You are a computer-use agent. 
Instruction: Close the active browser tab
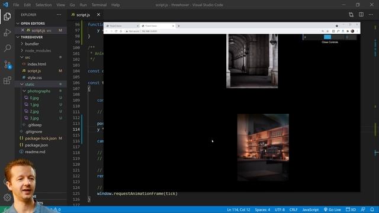click(x=173, y=26)
